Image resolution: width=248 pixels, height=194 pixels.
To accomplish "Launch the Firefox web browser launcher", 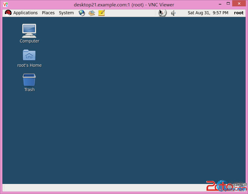I will tap(82, 13).
